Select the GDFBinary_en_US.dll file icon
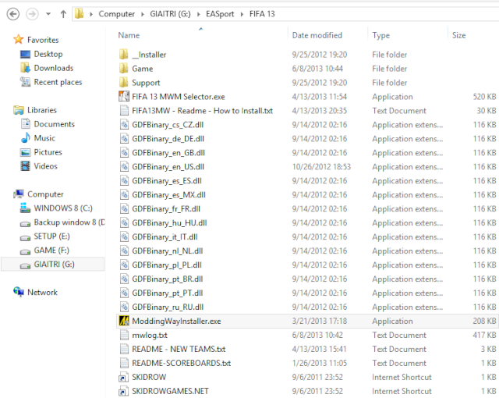 pyautogui.click(x=124, y=166)
